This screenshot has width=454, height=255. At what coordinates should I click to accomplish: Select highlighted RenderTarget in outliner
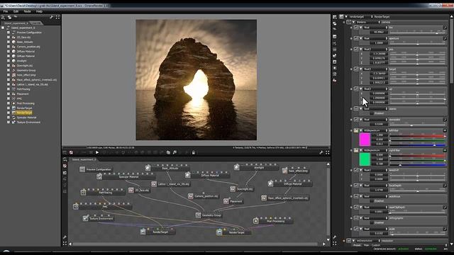pyautogui.click(x=24, y=113)
